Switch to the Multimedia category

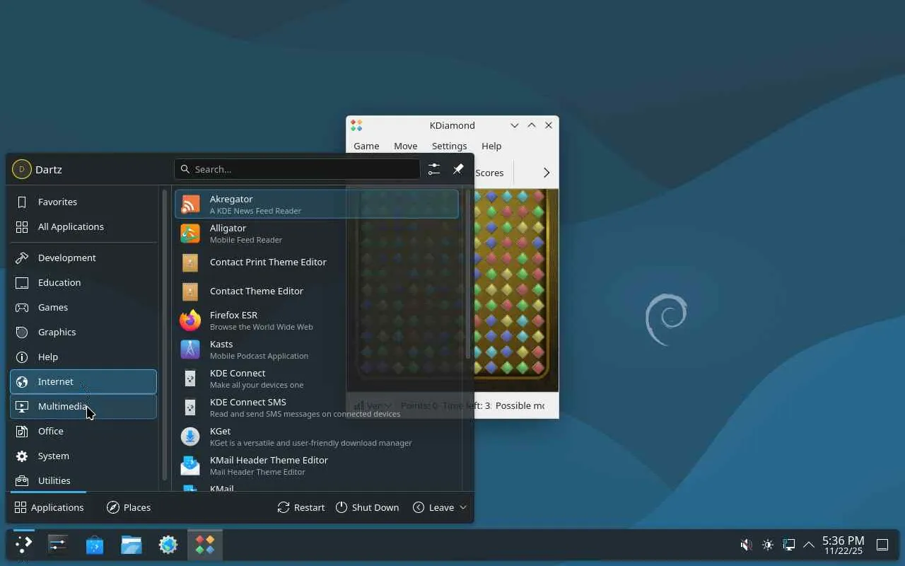click(83, 406)
